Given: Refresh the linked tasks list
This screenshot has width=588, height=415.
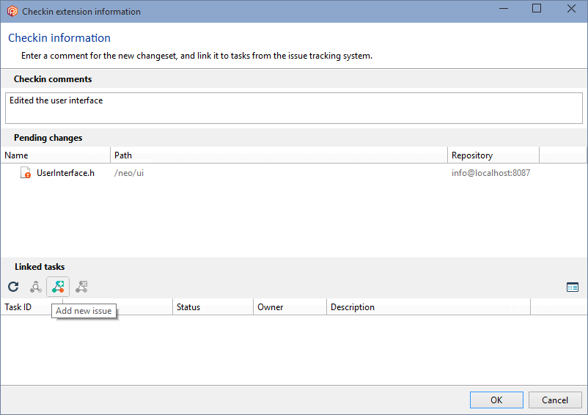Looking at the screenshot, I should point(13,287).
